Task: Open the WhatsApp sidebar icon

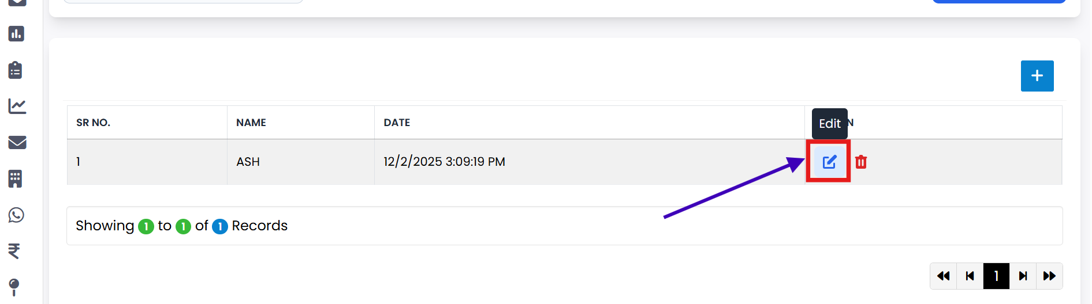Action: click(x=16, y=215)
